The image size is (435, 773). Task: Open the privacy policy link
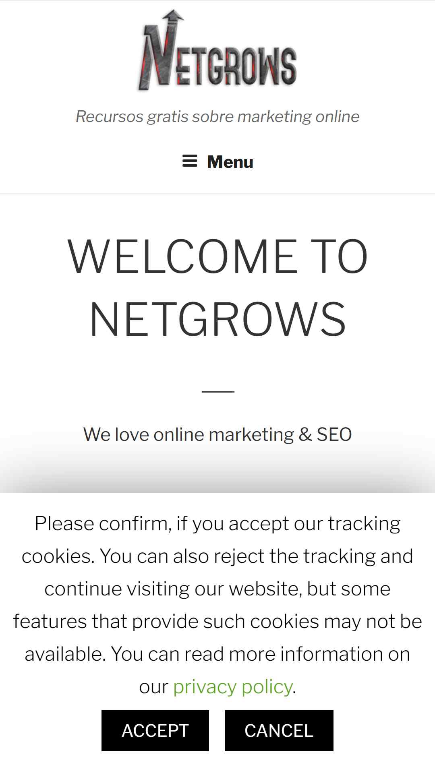232,686
